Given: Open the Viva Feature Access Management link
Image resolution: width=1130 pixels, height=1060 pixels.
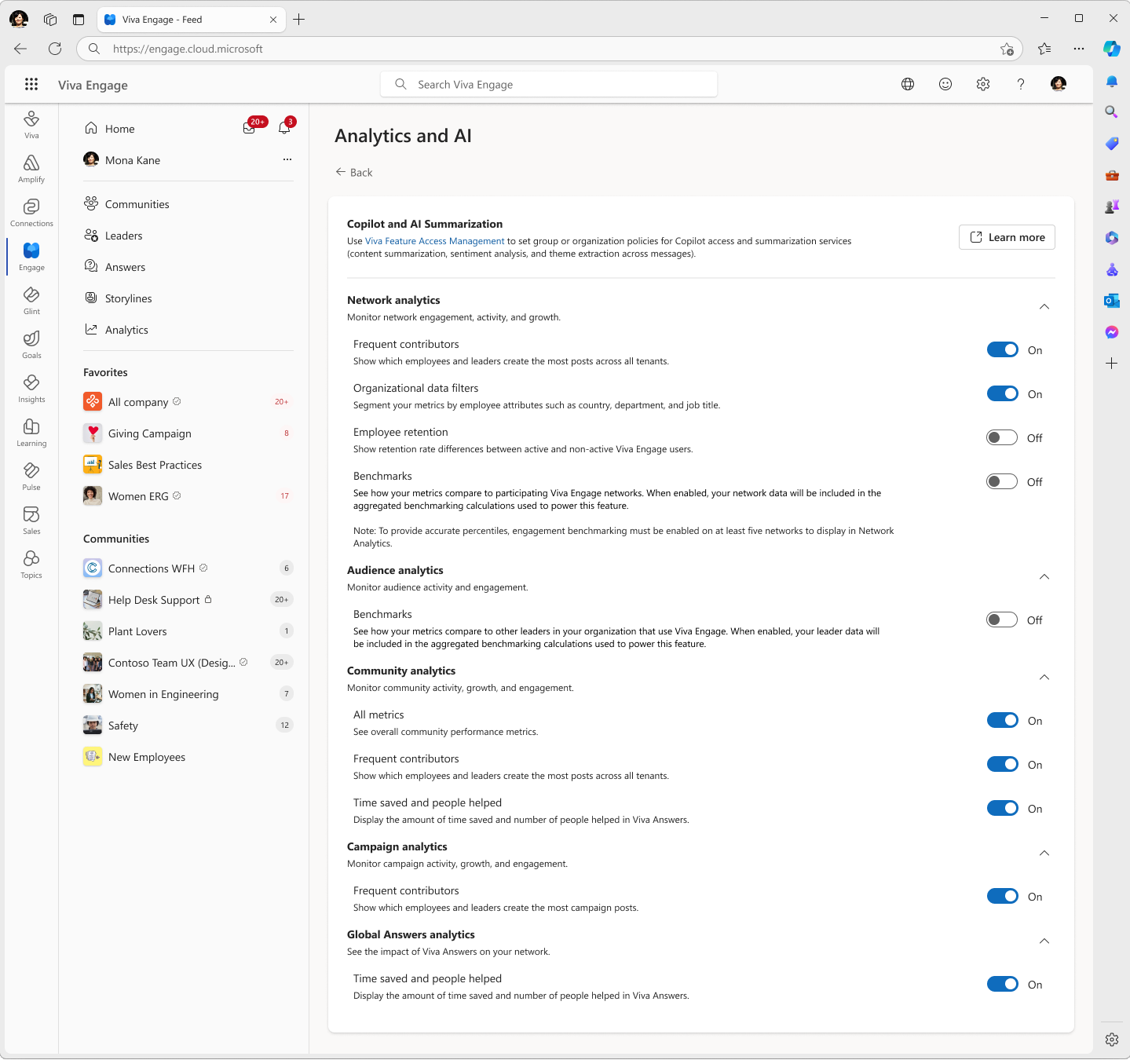Looking at the screenshot, I should (434, 241).
